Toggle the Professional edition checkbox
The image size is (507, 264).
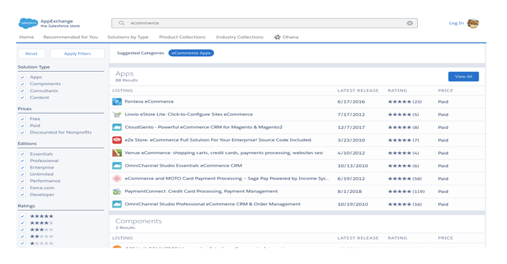(x=22, y=161)
